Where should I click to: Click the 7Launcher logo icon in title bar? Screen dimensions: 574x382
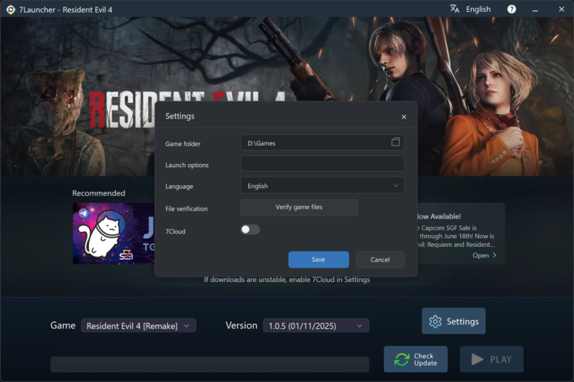[x=10, y=10]
